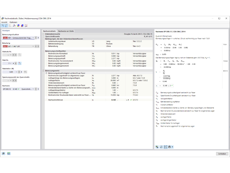
Task: Click the member section diagram toolbar icon
Action: point(14,25)
